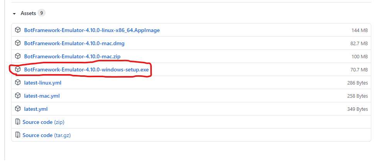
Task: Click the 349 Bytes size text
Action: click(357, 109)
